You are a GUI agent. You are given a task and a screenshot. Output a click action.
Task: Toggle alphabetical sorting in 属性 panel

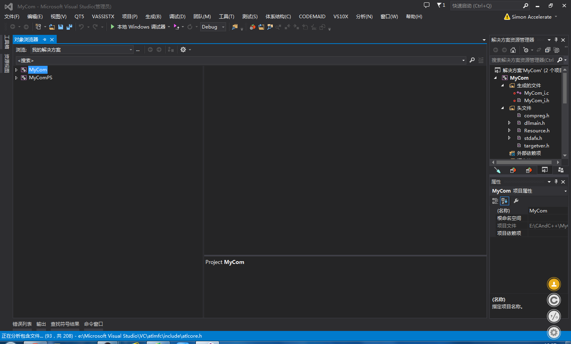pos(504,201)
